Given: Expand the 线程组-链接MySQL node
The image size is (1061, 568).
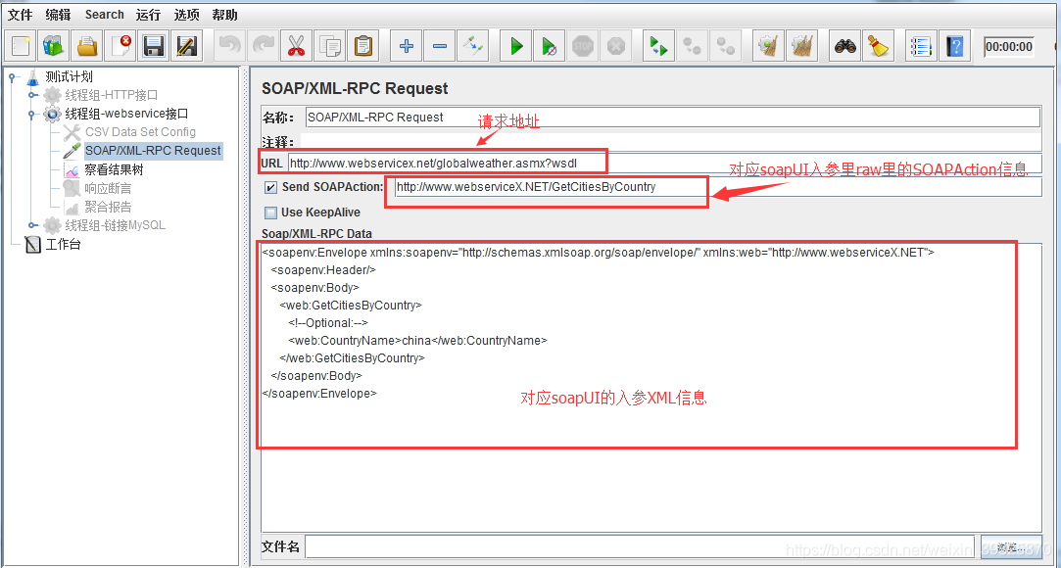Looking at the screenshot, I should click(x=31, y=225).
